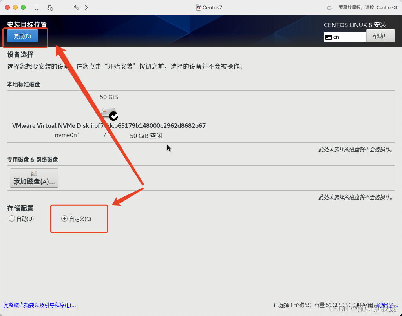Click the snapshot icon in VM toolbar
This screenshot has width=402, height=316.
(x=50, y=7)
